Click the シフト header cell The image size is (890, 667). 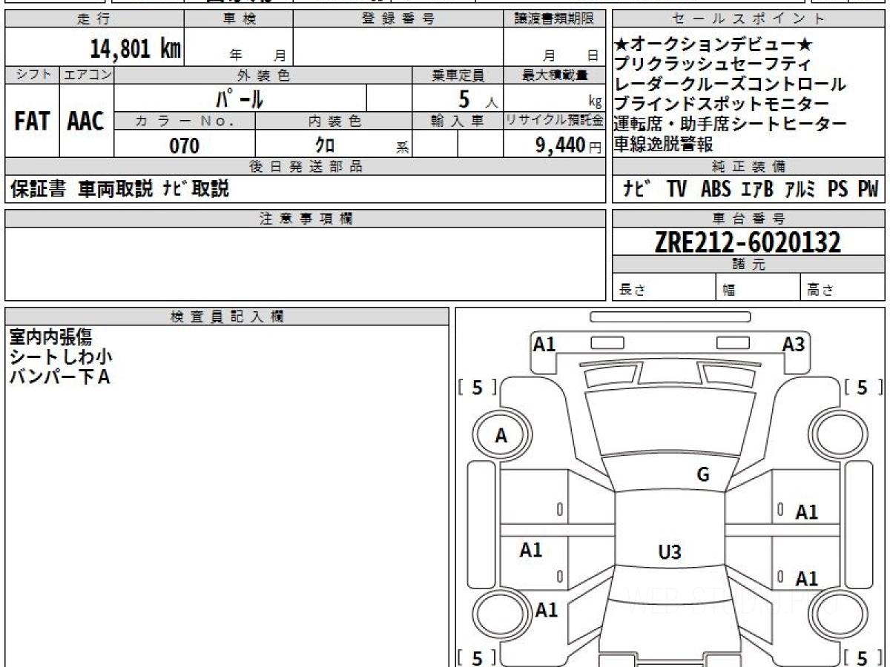tap(32, 75)
